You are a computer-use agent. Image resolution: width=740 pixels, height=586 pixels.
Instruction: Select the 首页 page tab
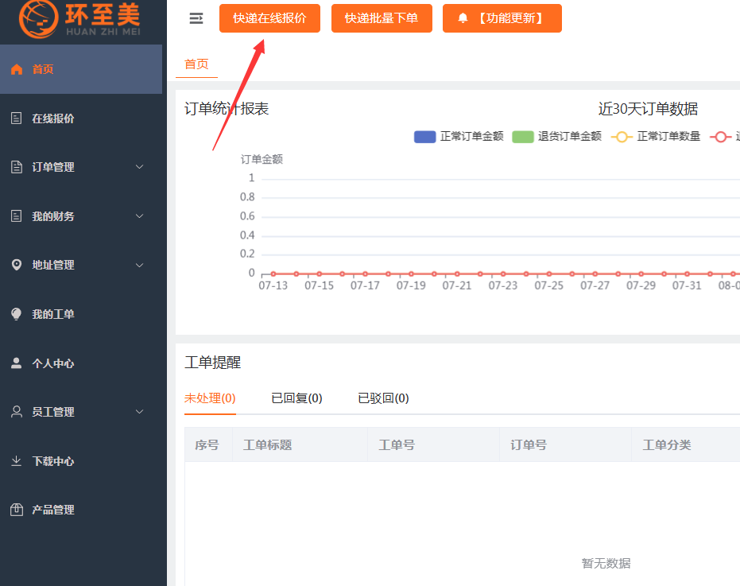(196, 64)
